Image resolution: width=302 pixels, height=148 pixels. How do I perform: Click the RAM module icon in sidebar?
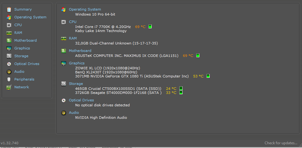[9, 33]
